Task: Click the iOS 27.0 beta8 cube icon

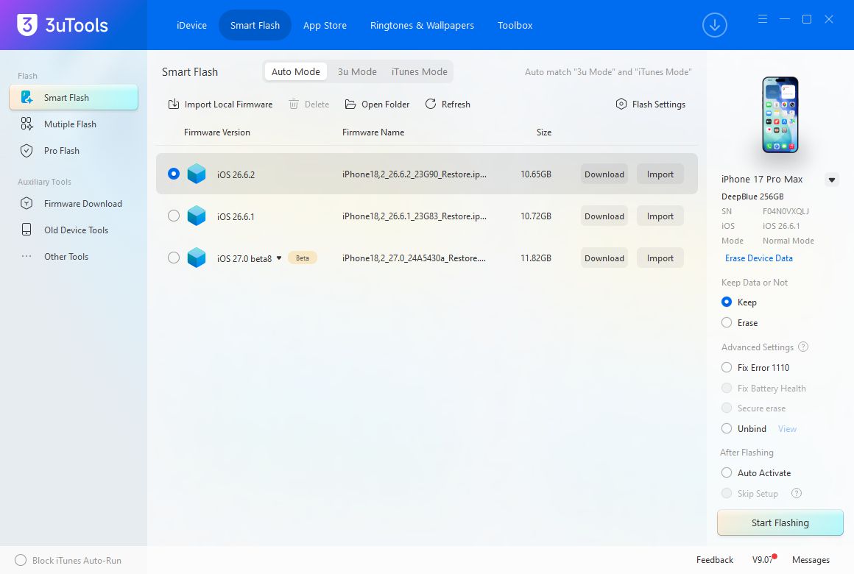Action: tap(197, 258)
